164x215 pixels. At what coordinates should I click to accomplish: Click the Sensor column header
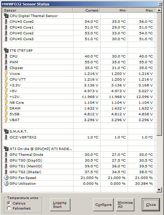point(37,10)
